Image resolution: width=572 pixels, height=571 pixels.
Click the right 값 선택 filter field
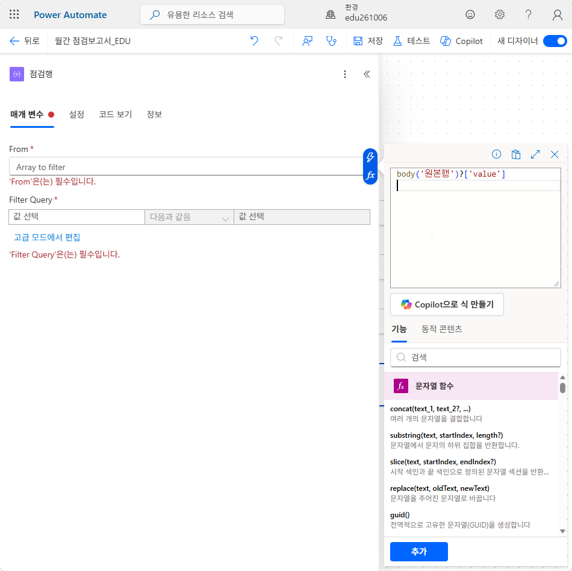point(302,216)
